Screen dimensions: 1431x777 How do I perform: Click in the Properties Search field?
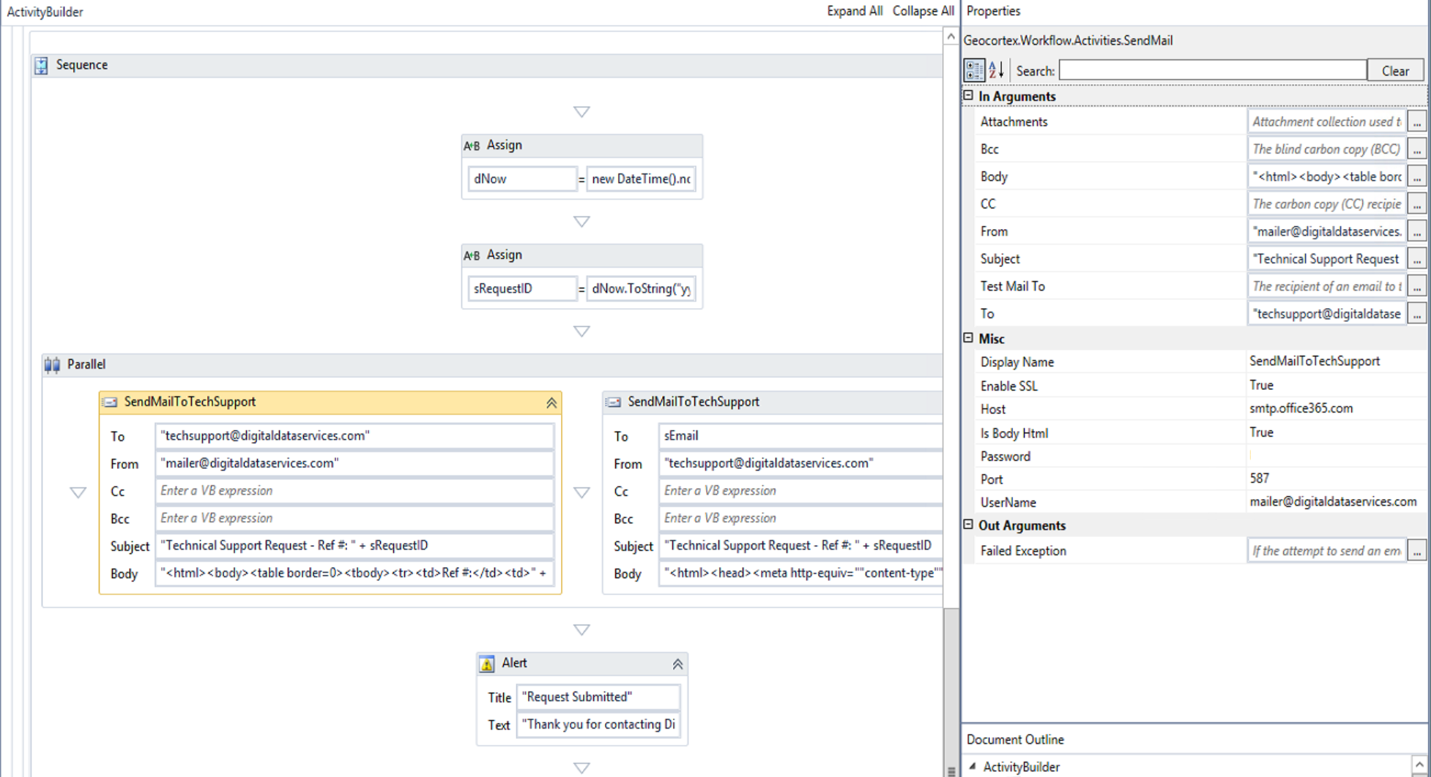[1213, 70]
